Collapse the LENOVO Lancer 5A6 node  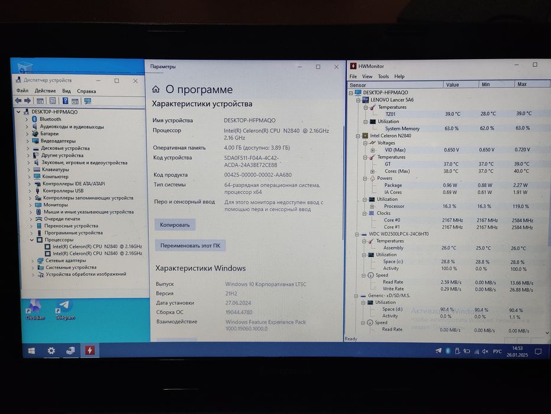358,100
